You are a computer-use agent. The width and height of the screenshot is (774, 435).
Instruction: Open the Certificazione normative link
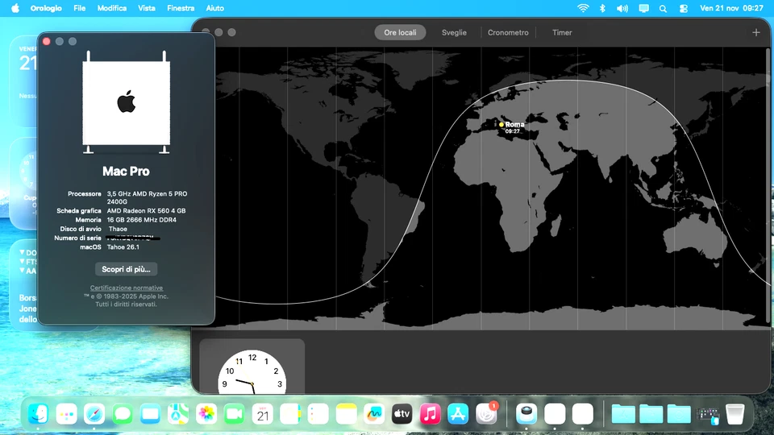tap(127, 288)
